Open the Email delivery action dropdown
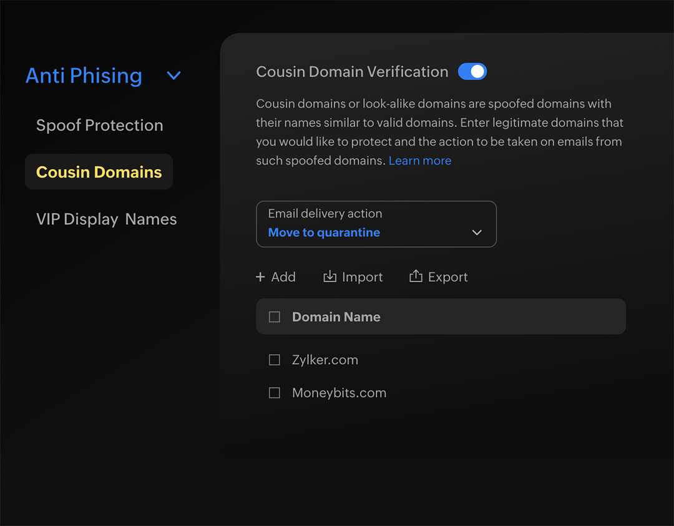Viewport: 674px width, 526px height. click(376, 224)
